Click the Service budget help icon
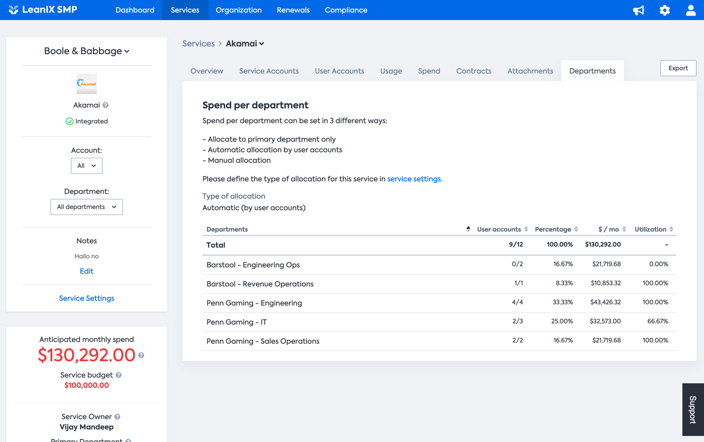This screenshot has width=704, height=442. tap(119, 375)
